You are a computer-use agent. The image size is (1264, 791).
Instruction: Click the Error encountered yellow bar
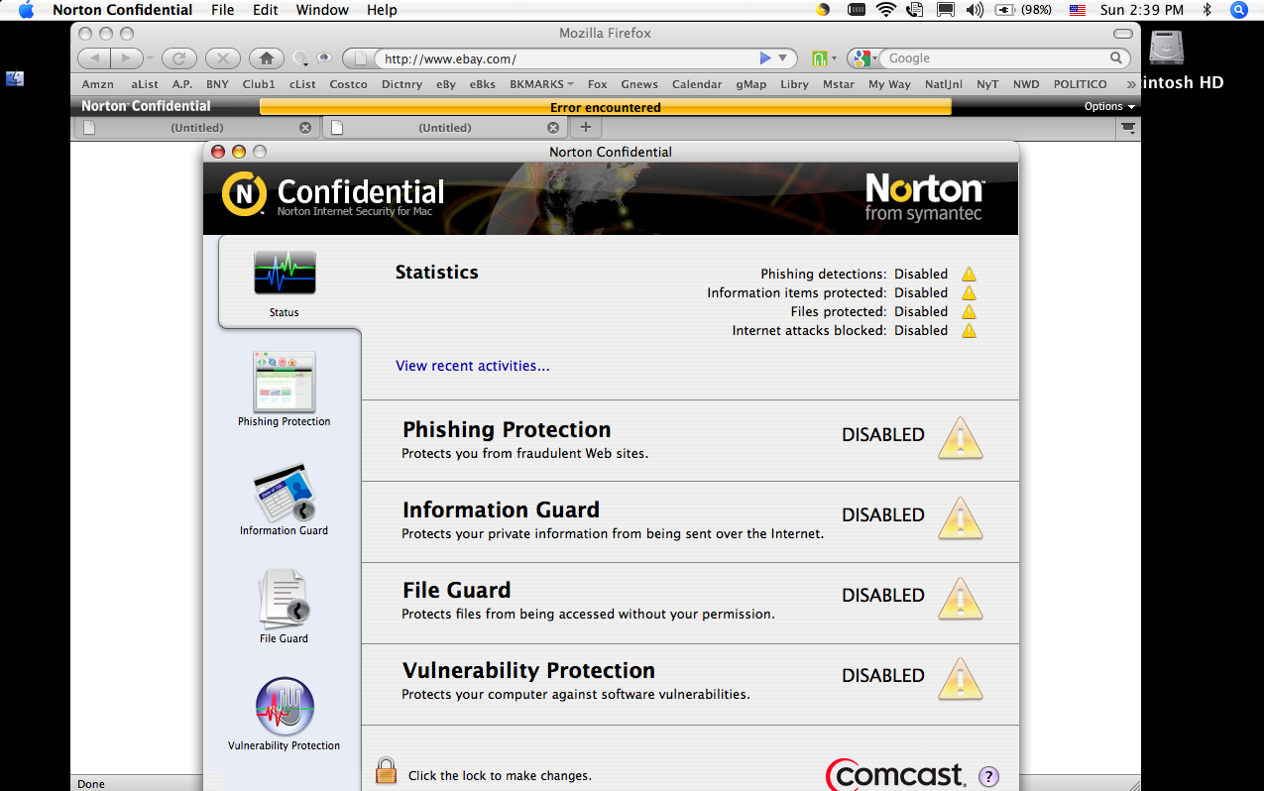605,107
